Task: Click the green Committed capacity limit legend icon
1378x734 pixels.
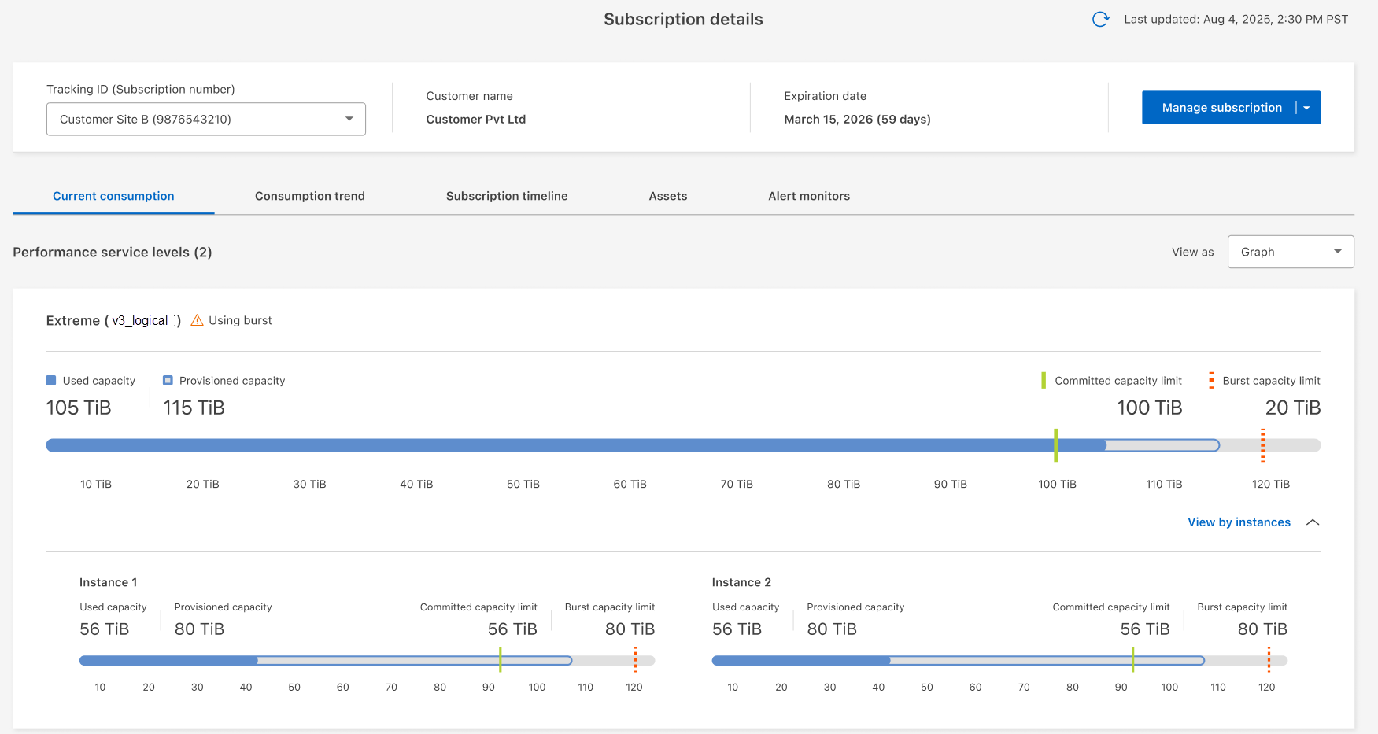Action: [x=1044, y=381]
